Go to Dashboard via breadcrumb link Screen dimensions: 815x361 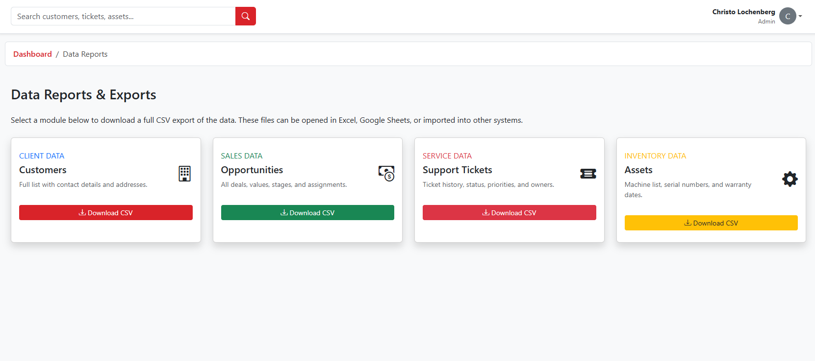pos(32,54)
